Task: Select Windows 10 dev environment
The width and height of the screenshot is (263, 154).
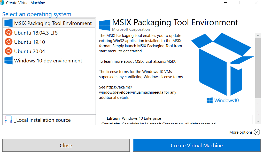Action: [x=49, y=60]
